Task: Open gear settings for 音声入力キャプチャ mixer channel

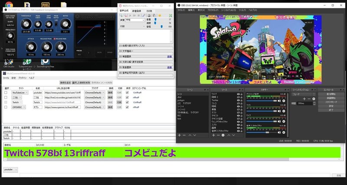Action: click(284, 133)
